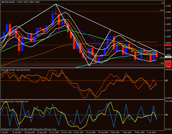The image size is (172, 134).
Task: Select the 102.2266 momentum scale value
Action: (x=168, y=101)
